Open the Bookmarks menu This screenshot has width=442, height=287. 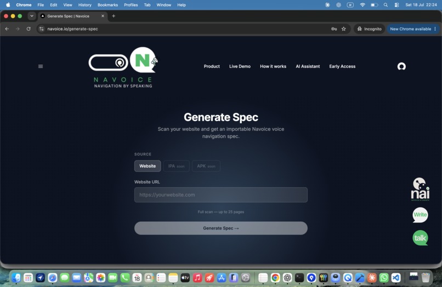point(107,5)
